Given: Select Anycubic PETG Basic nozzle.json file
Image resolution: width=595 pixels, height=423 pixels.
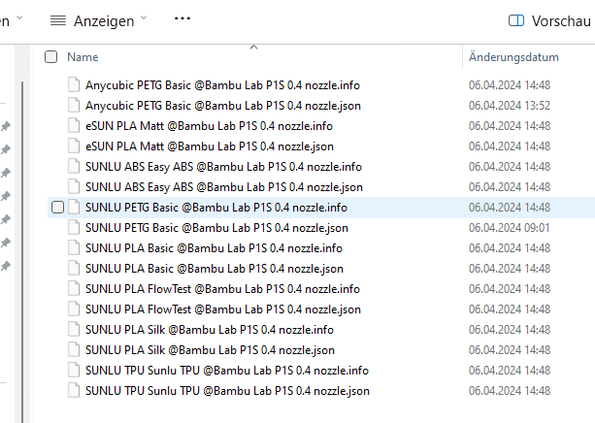Looking at the screenshot, I should (222, 106).
